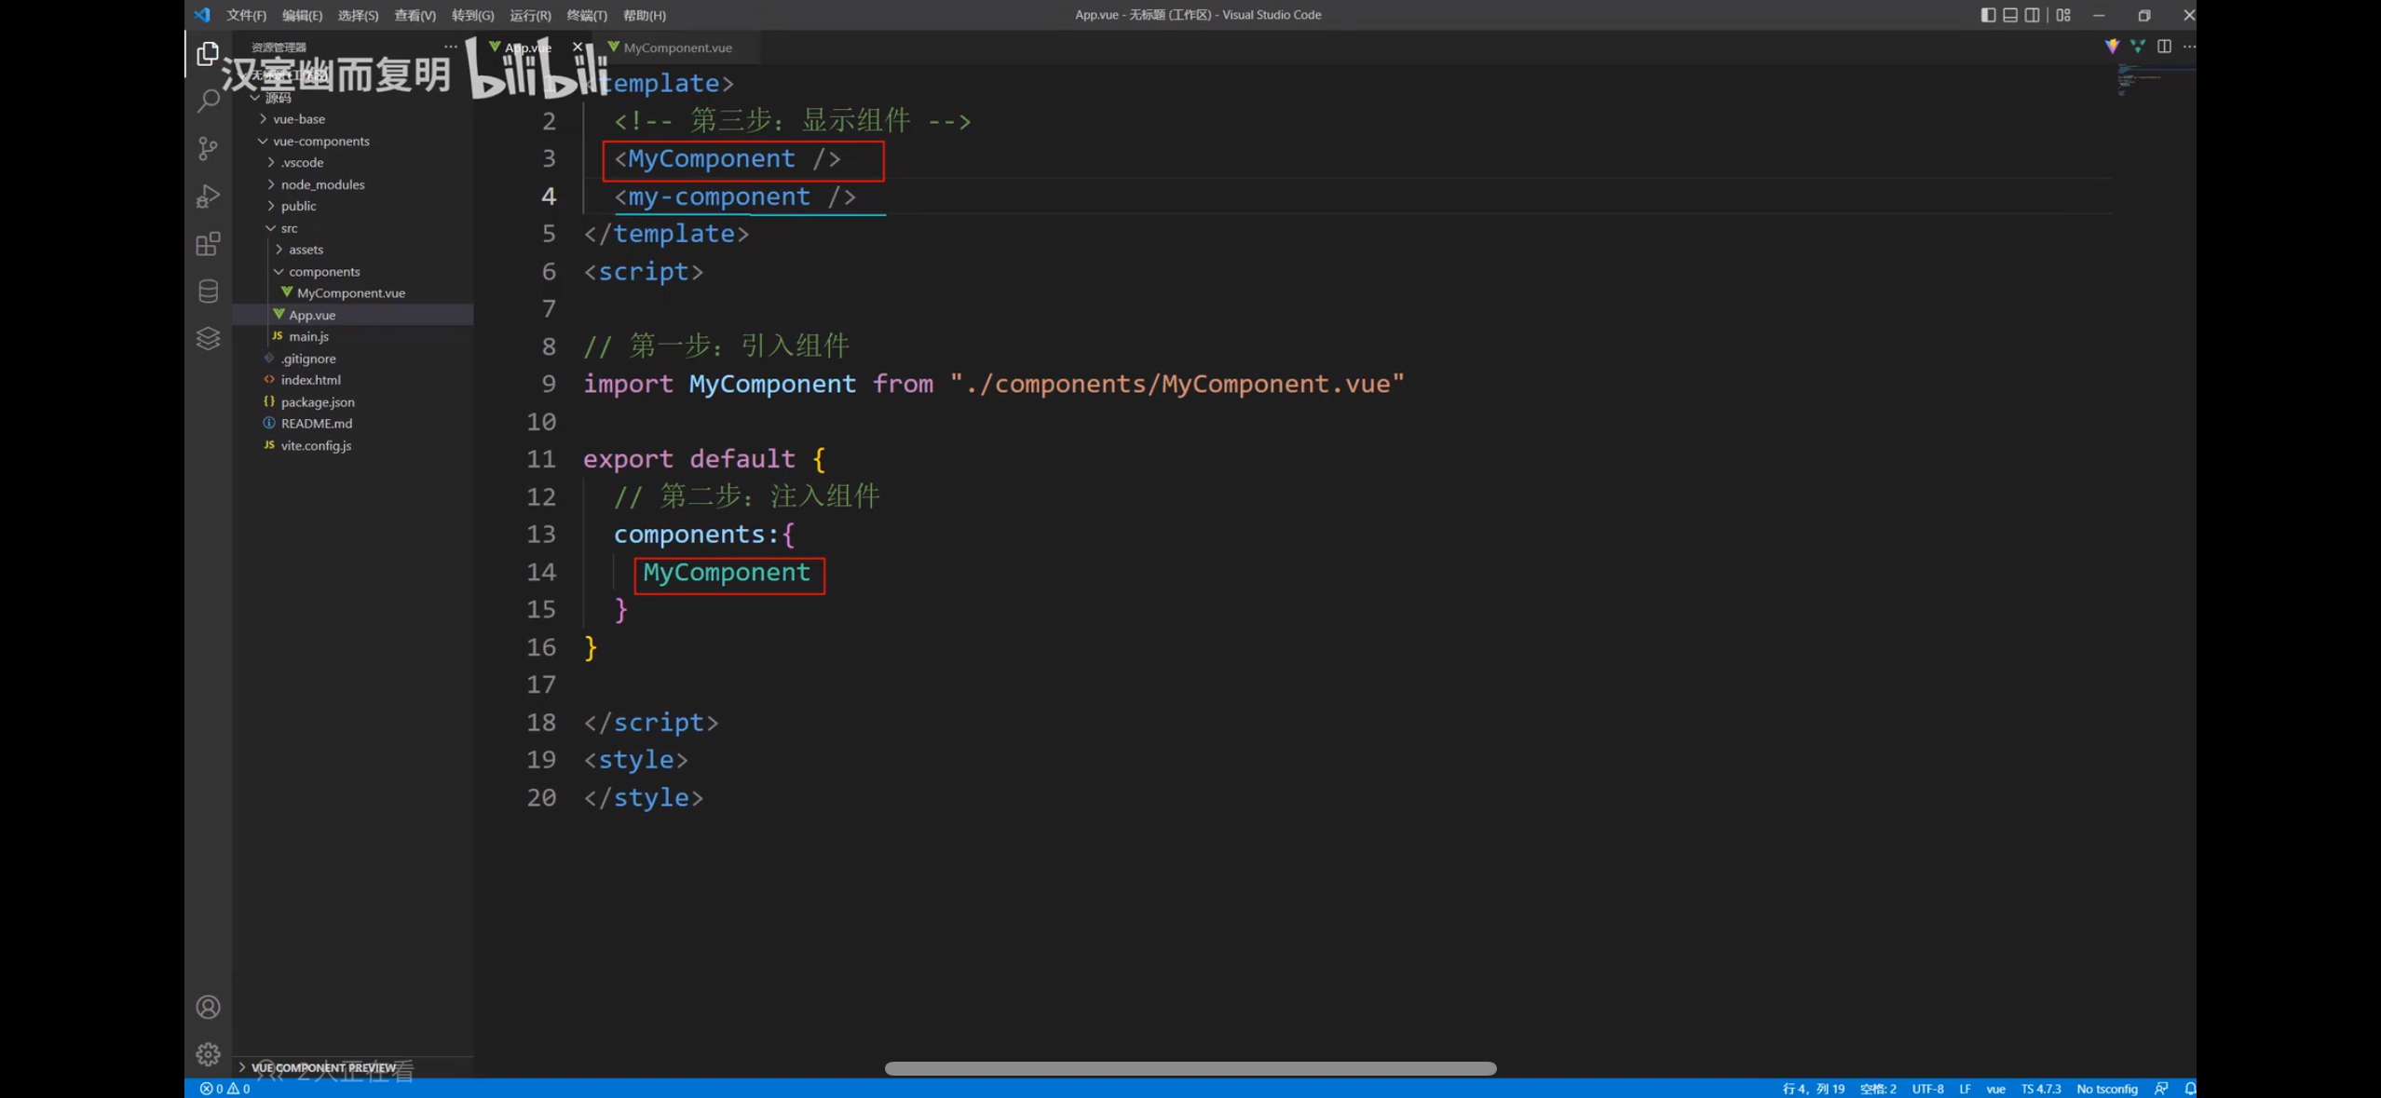Switch to the MyComponent.vue editor tab

coord(677,47)
